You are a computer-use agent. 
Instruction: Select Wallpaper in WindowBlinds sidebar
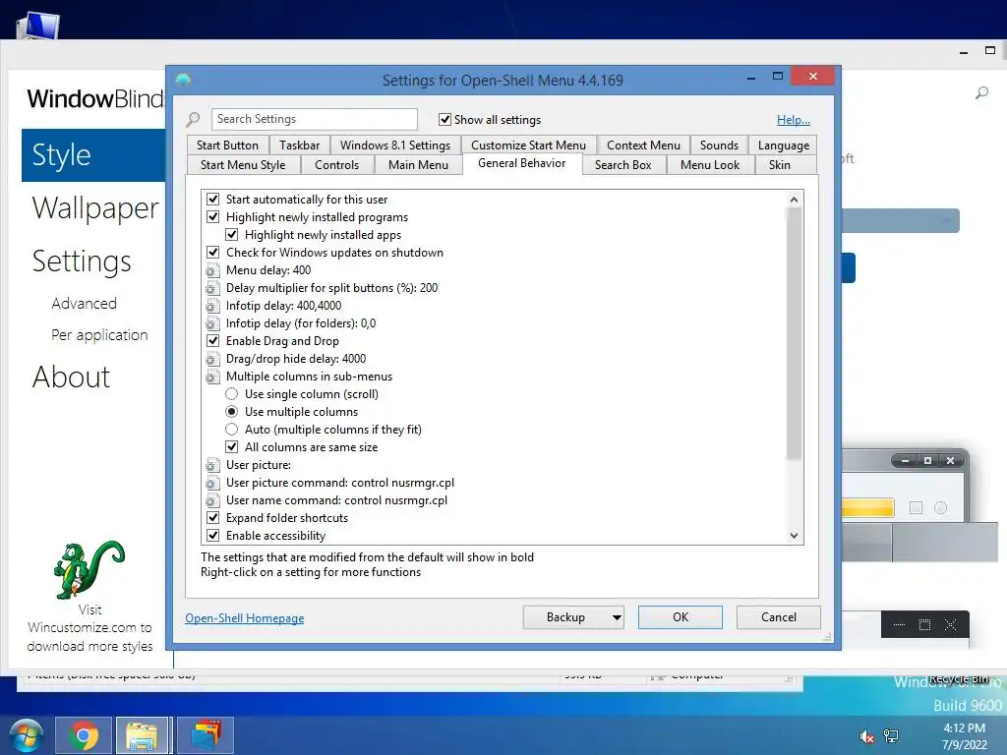[95, 208]
